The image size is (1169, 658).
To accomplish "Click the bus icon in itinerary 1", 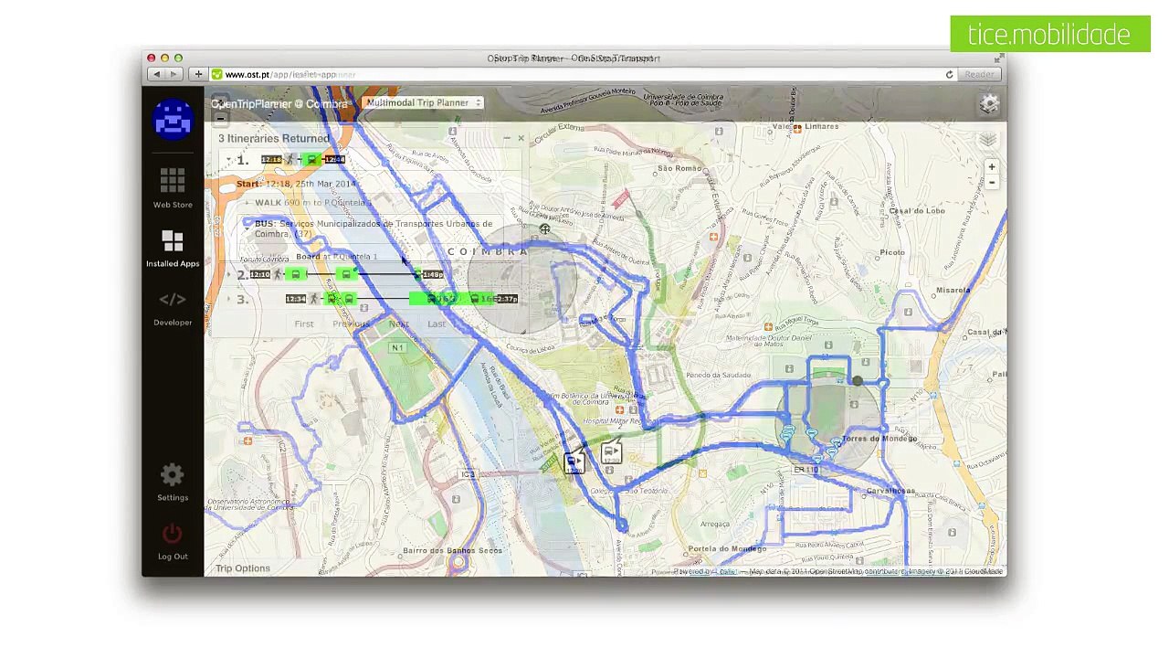I will coord(311,160).
